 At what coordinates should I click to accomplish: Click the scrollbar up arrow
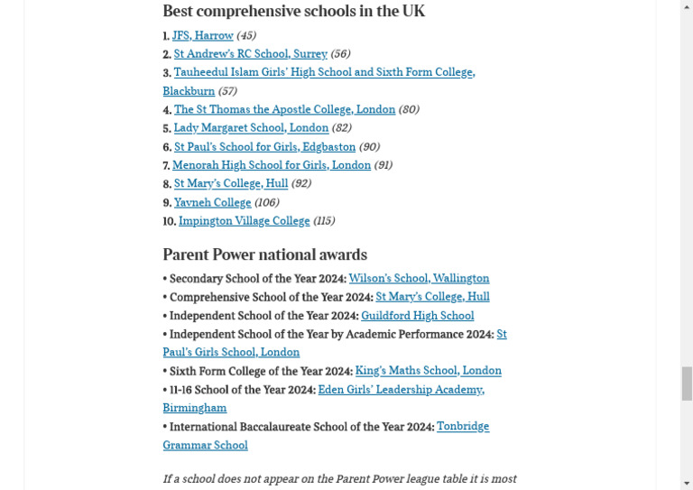tap(687, 6)
